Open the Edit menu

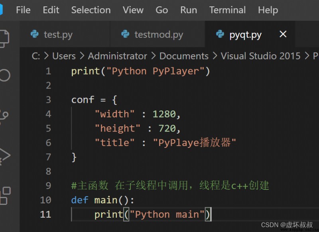[51, 10]
